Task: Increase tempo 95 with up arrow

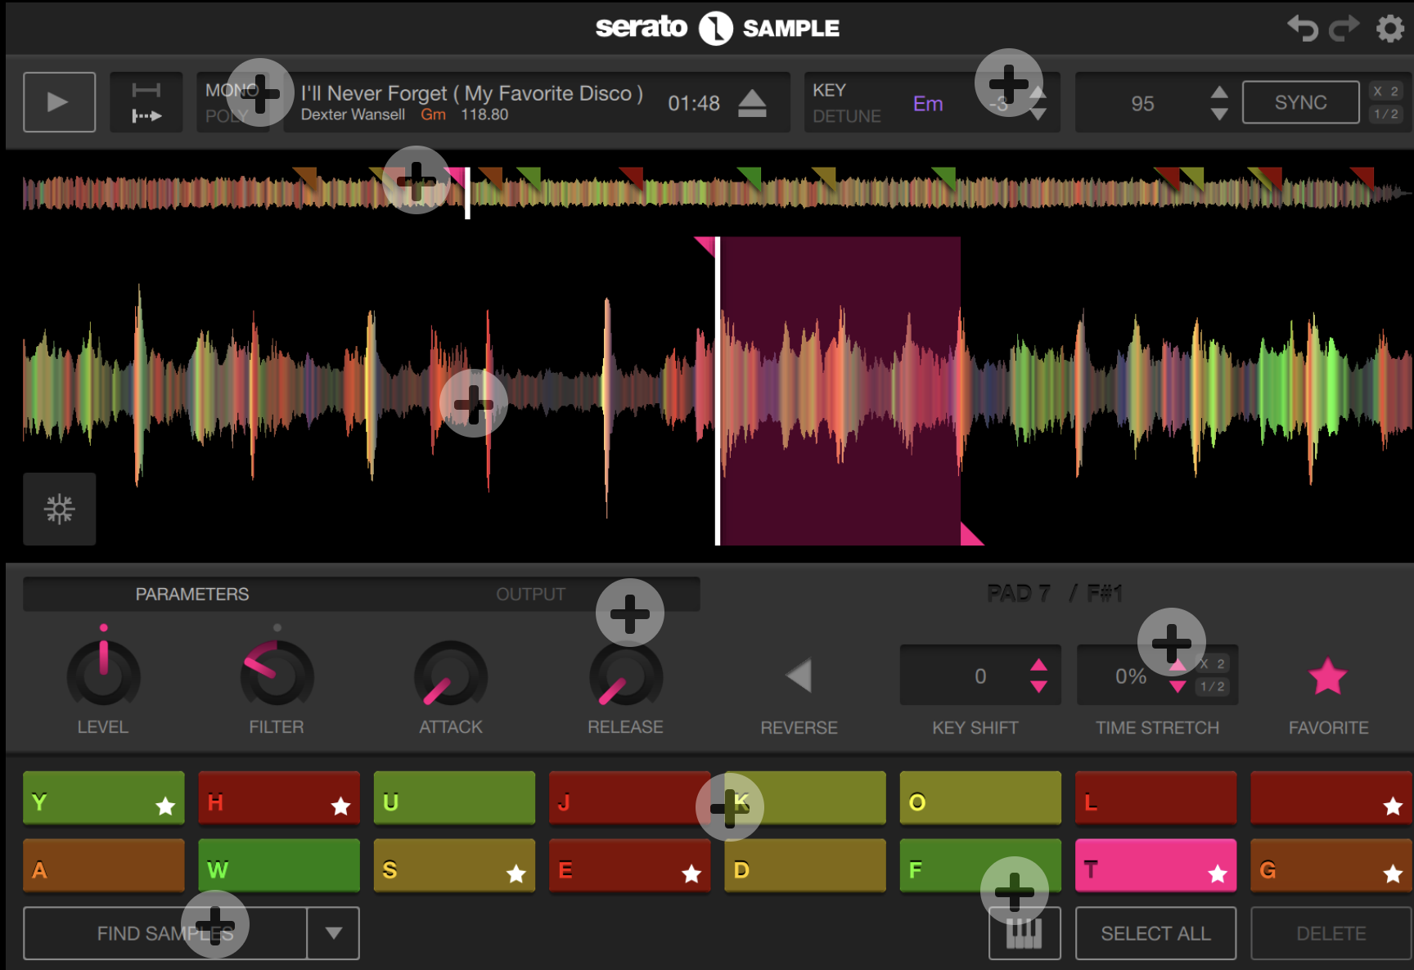Action: pos(1219,92)
